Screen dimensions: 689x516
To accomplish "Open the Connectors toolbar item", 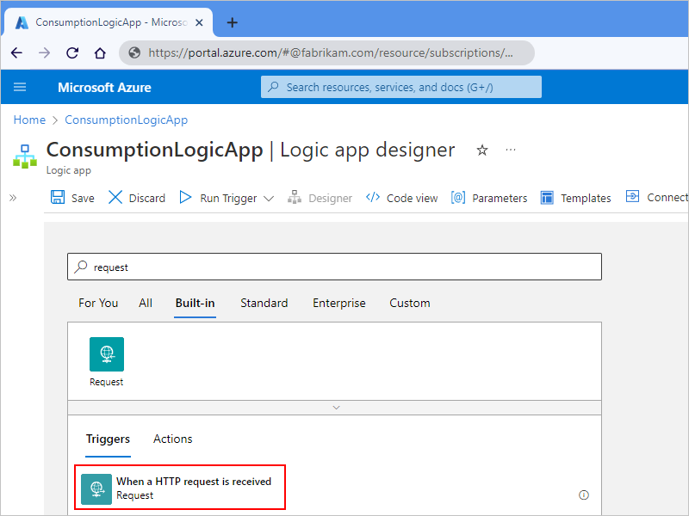I will click(x=657, y=198).
